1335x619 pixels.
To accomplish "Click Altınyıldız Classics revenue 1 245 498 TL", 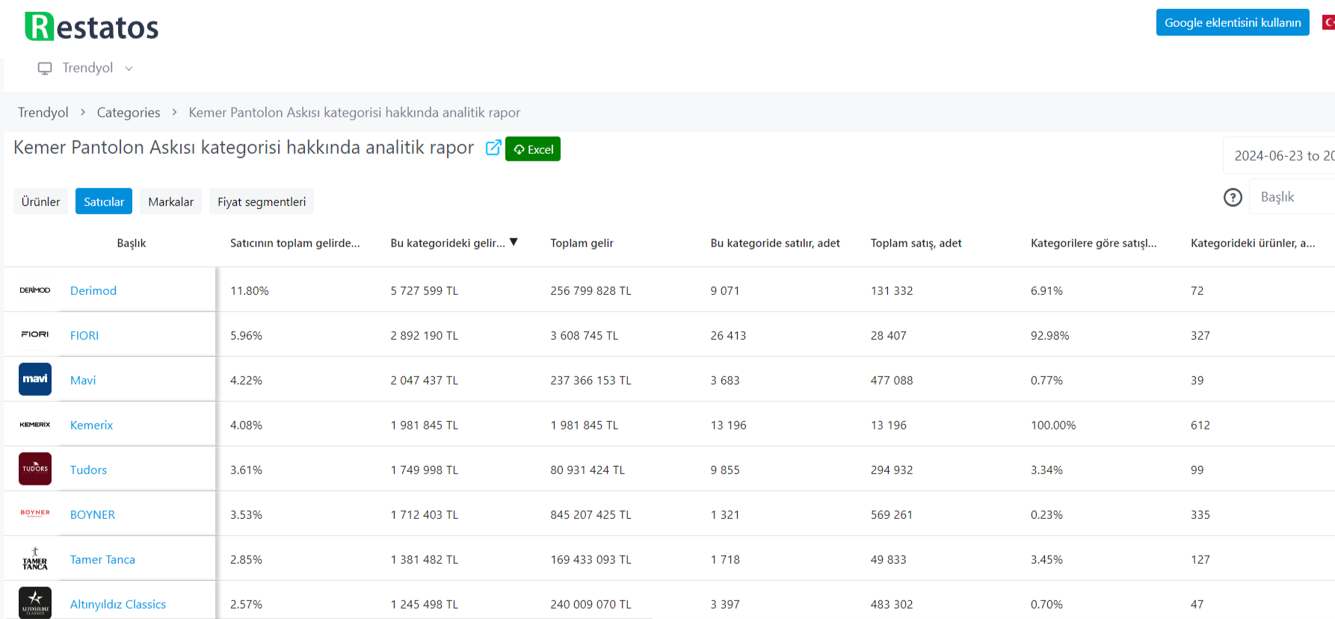I will click(x=424, y=604).
